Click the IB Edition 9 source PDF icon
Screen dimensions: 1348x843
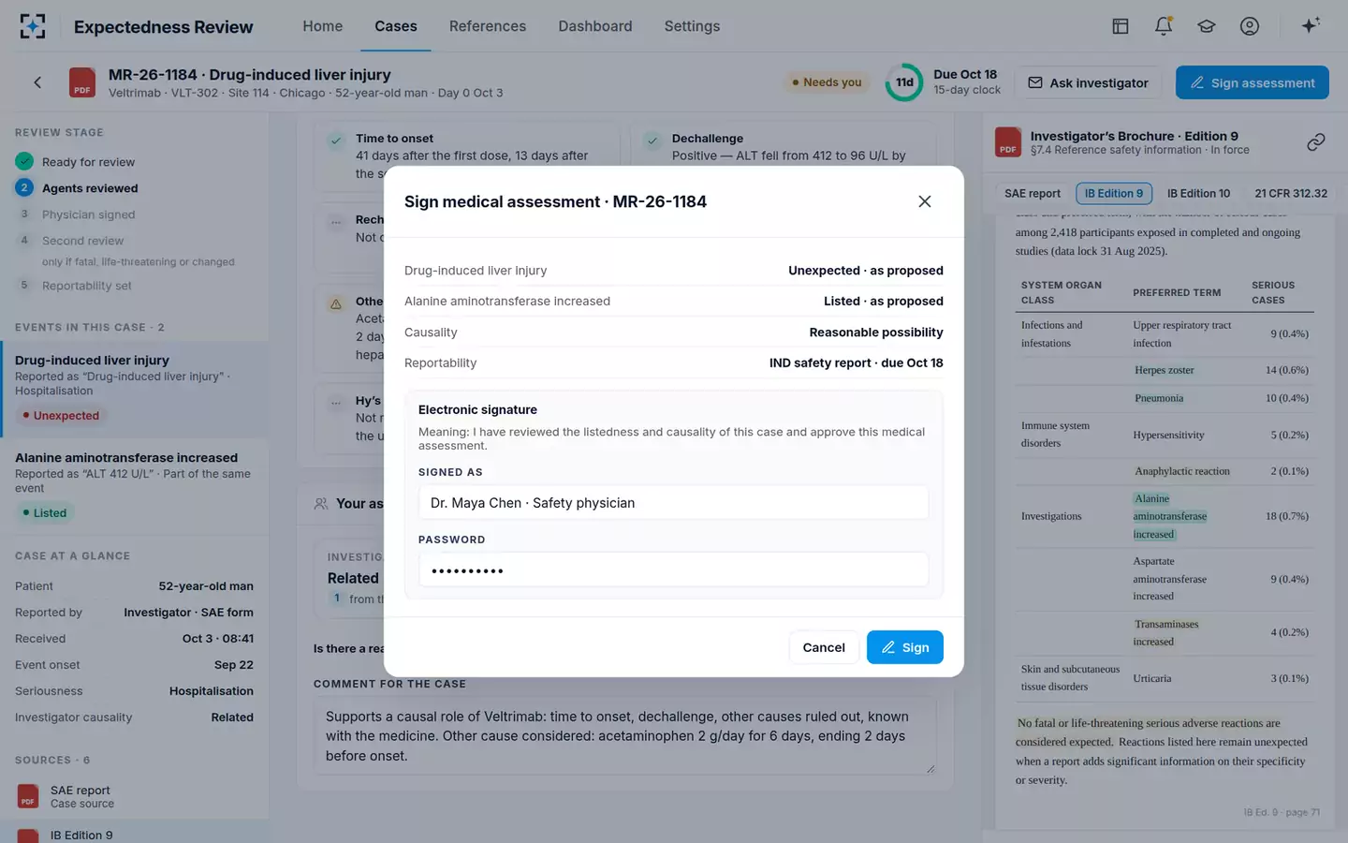28,836
